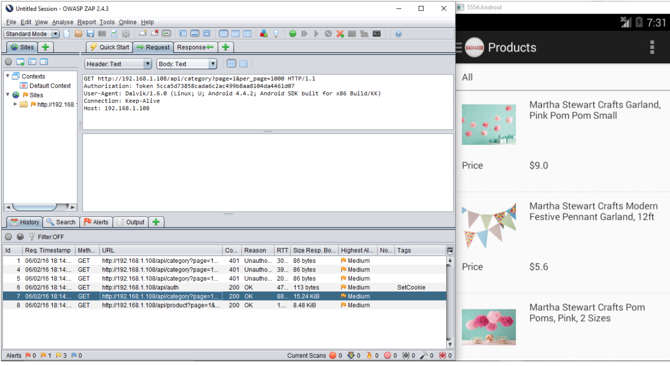
Task: Click the Manage Add-ons colored blocks icon
Action: pos(264,34)
